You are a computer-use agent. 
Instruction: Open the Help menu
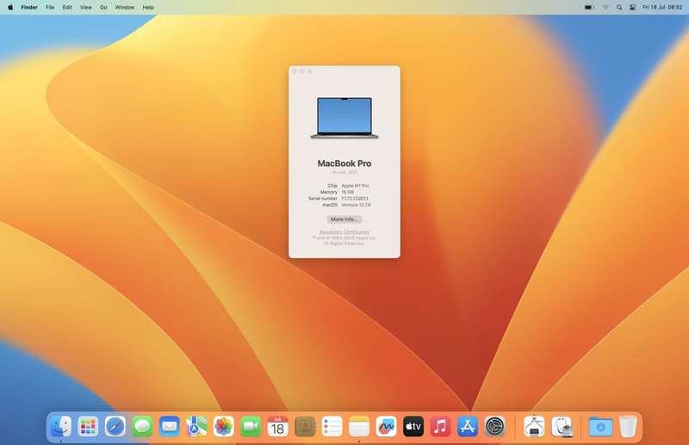[148, 8]
